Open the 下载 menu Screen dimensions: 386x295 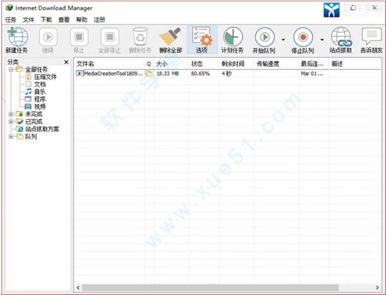[46, 20]
